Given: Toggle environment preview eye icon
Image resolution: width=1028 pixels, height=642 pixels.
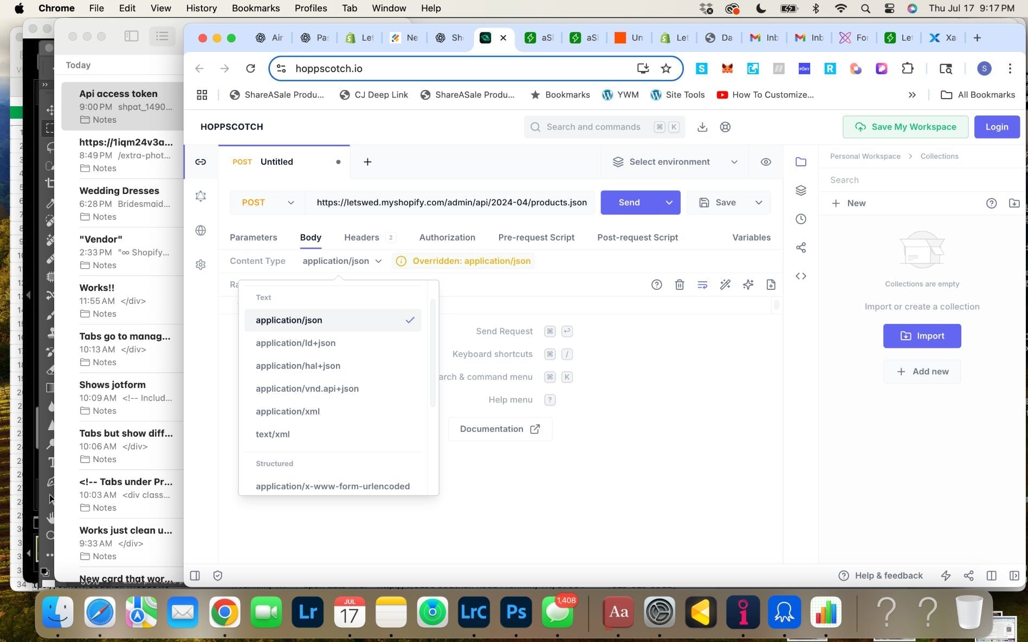Looking at the screenshot, I should (765, 162).
